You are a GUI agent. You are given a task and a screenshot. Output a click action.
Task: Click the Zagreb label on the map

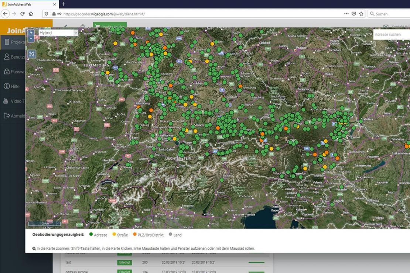(339, 201)
